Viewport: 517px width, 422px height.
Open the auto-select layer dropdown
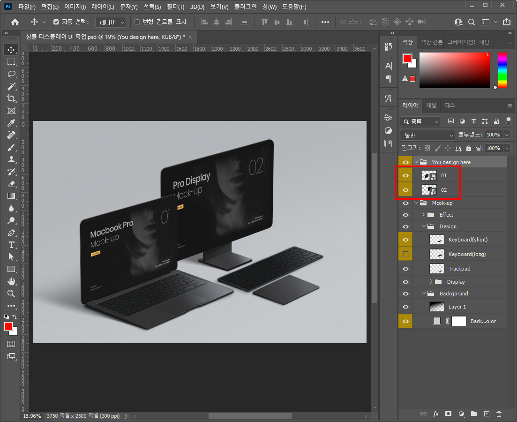[111, 22]
